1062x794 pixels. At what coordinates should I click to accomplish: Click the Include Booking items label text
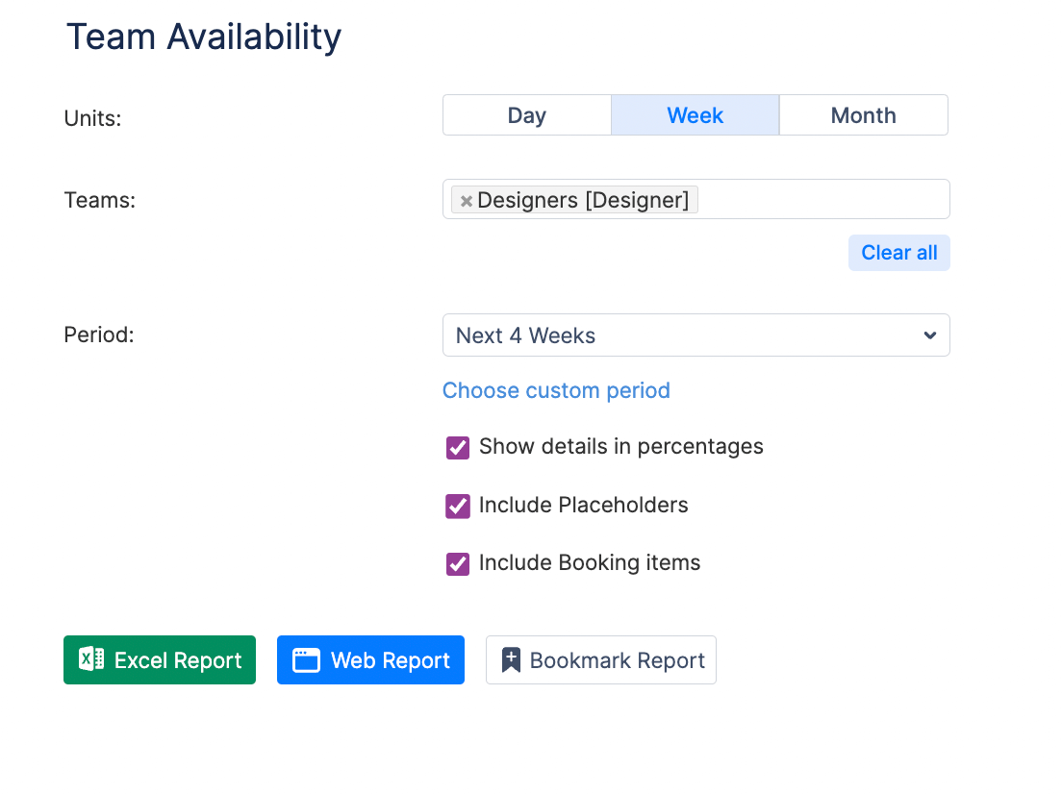click(x=589, y=563)
